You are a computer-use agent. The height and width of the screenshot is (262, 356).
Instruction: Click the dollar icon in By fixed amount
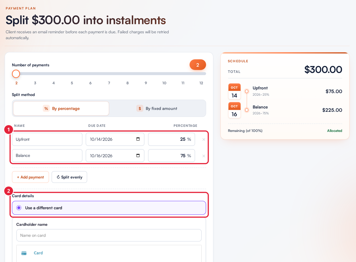(140, 108)
